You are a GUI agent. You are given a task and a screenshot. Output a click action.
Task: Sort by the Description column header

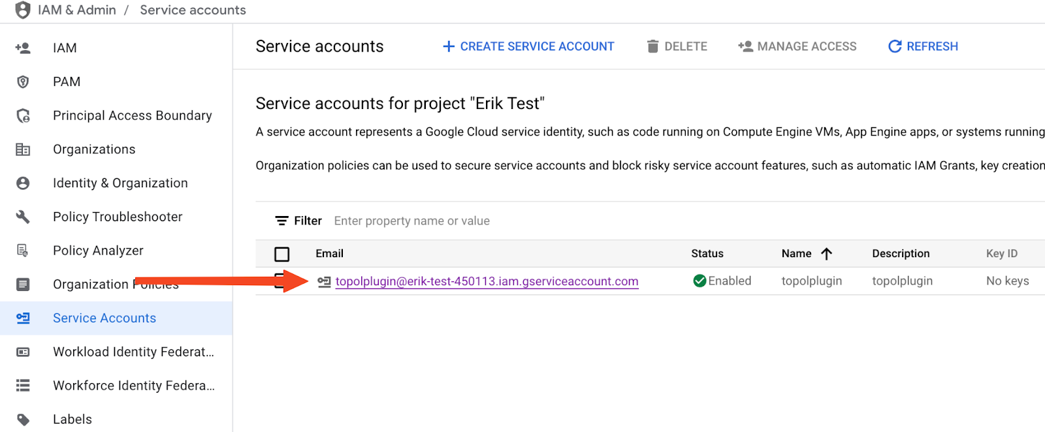tap(901, 254)
